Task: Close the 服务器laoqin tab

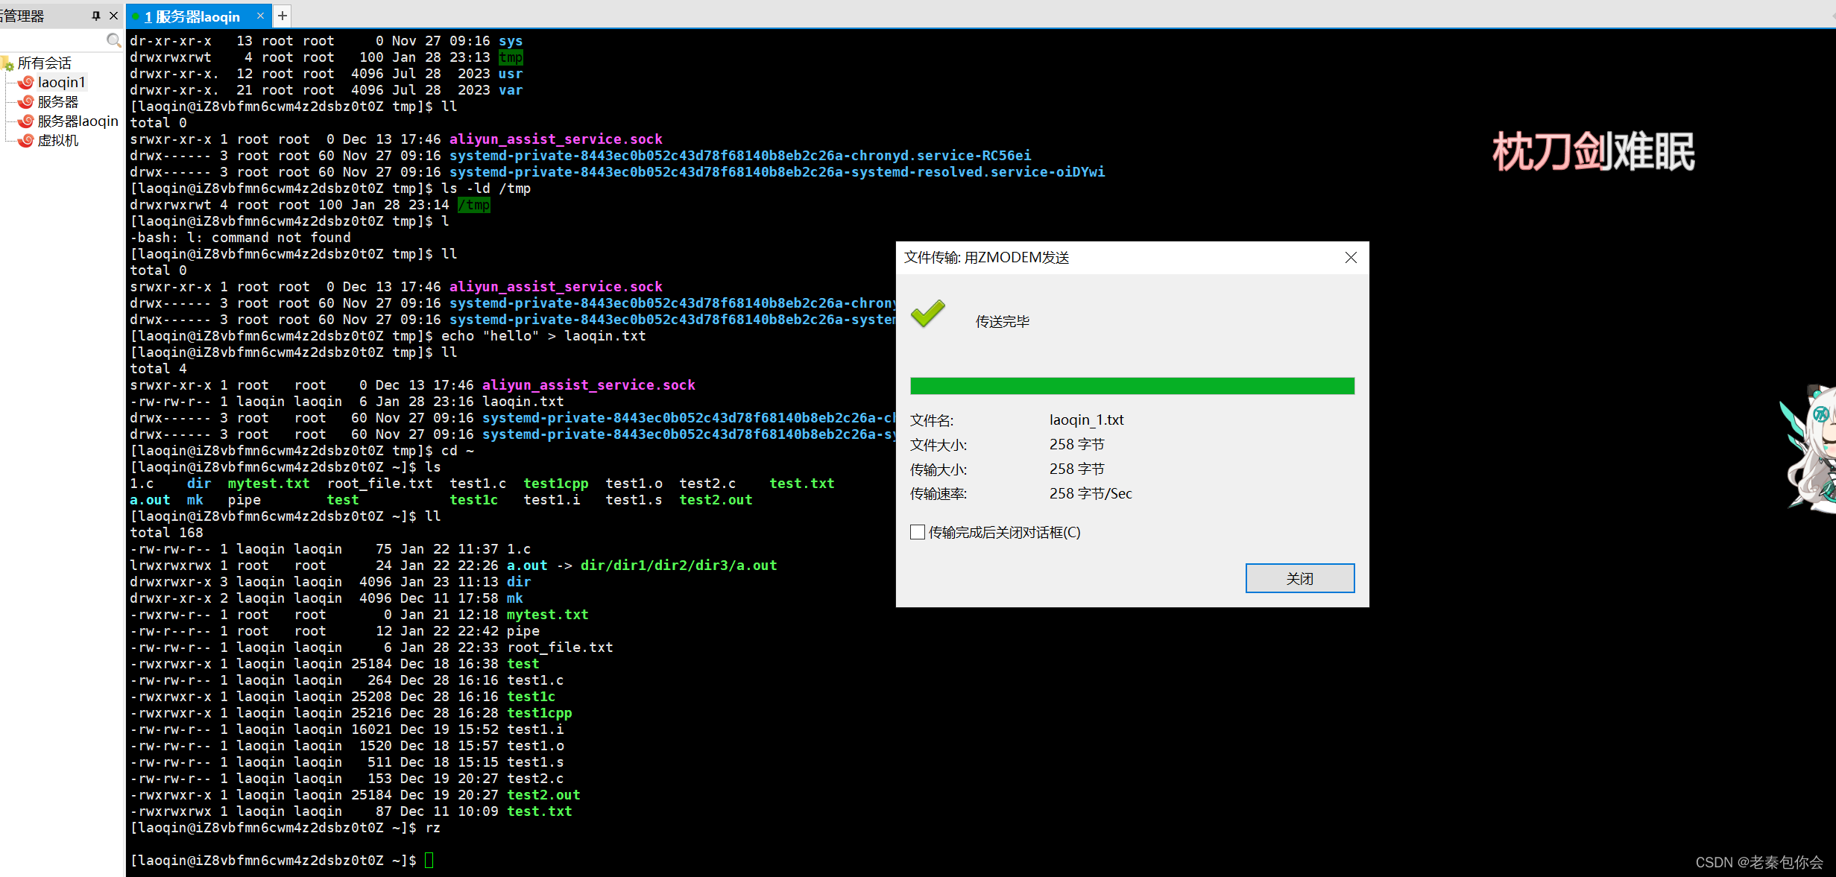Action: click(x=260, y=16)
